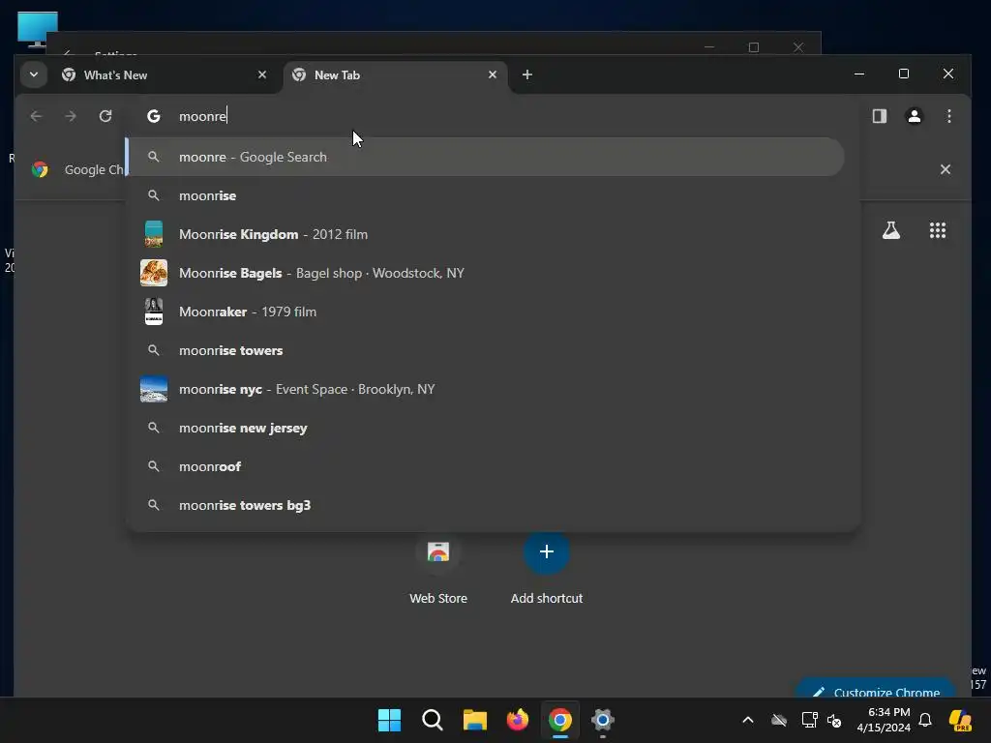Click the Moonraker poster thumbnail

click(154, 312)
